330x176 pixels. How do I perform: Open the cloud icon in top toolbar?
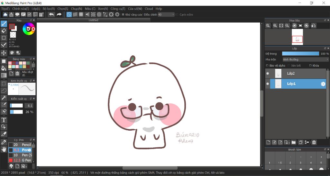(5, 14)
